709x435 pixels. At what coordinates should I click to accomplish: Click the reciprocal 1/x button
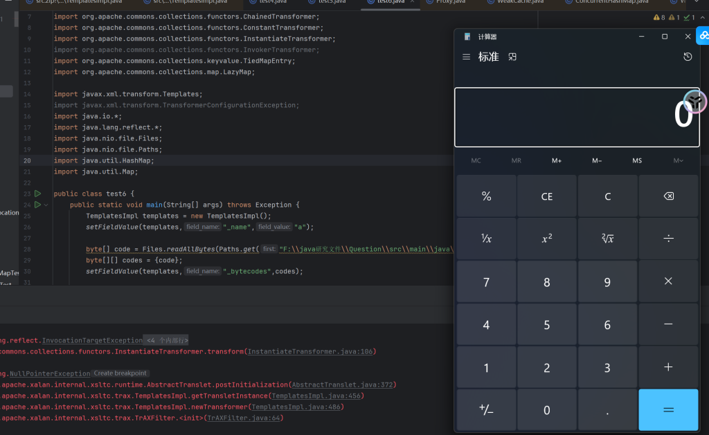coord(486,238)
